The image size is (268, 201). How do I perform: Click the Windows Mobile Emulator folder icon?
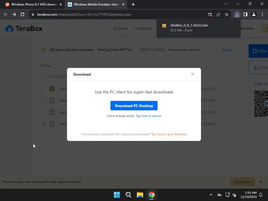pos(43,49)
